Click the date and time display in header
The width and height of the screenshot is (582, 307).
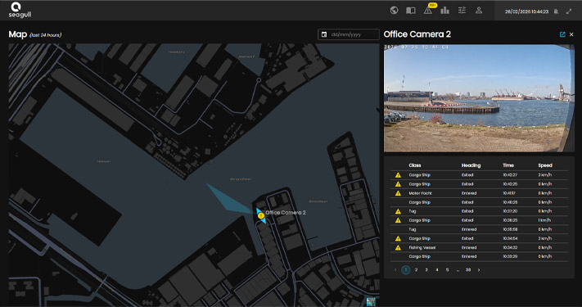pos(526,11)
